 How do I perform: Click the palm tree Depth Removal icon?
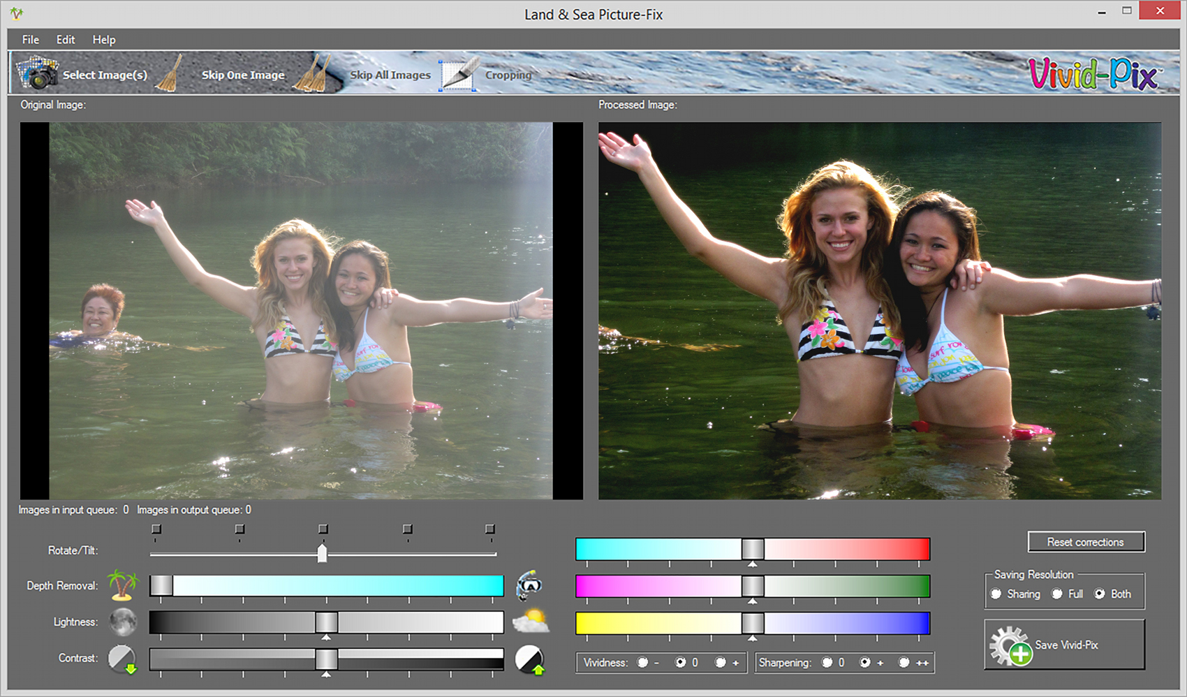click(123, 585)
